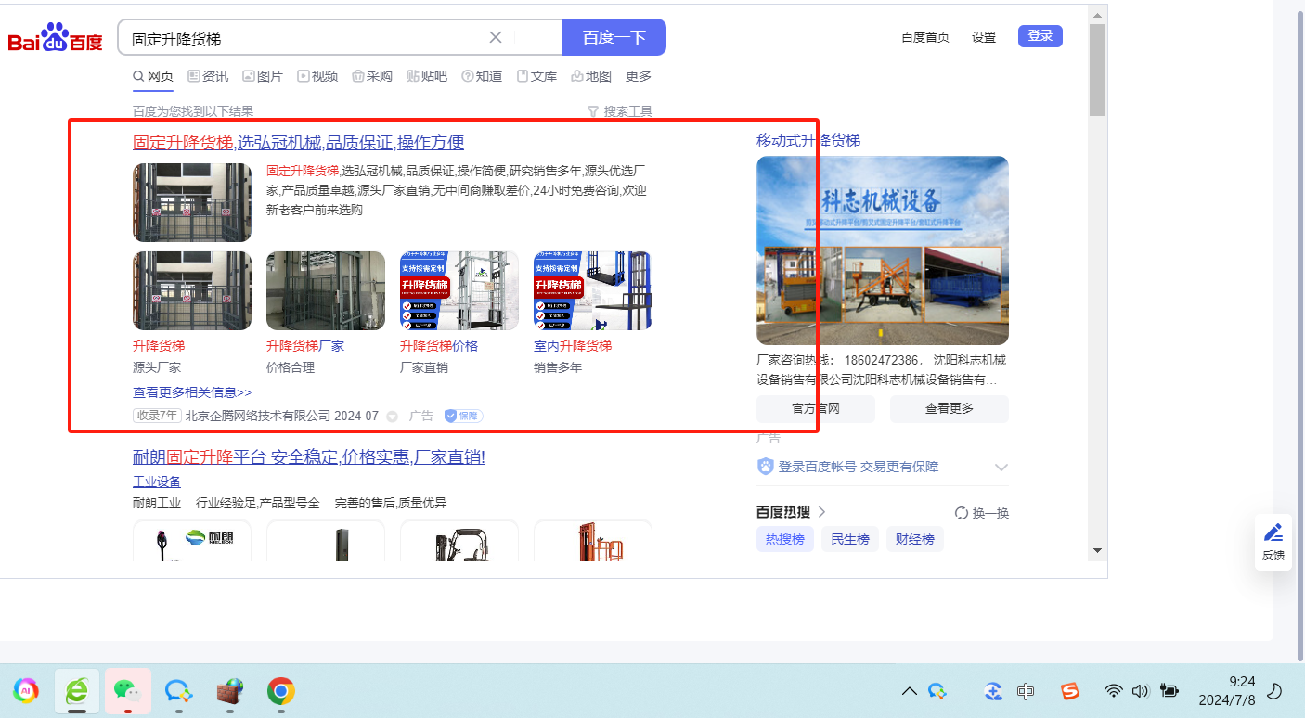Click the 北京企腾网络技术有限公司 source text
Screen dimensions: 1305x718
[258, 416]
